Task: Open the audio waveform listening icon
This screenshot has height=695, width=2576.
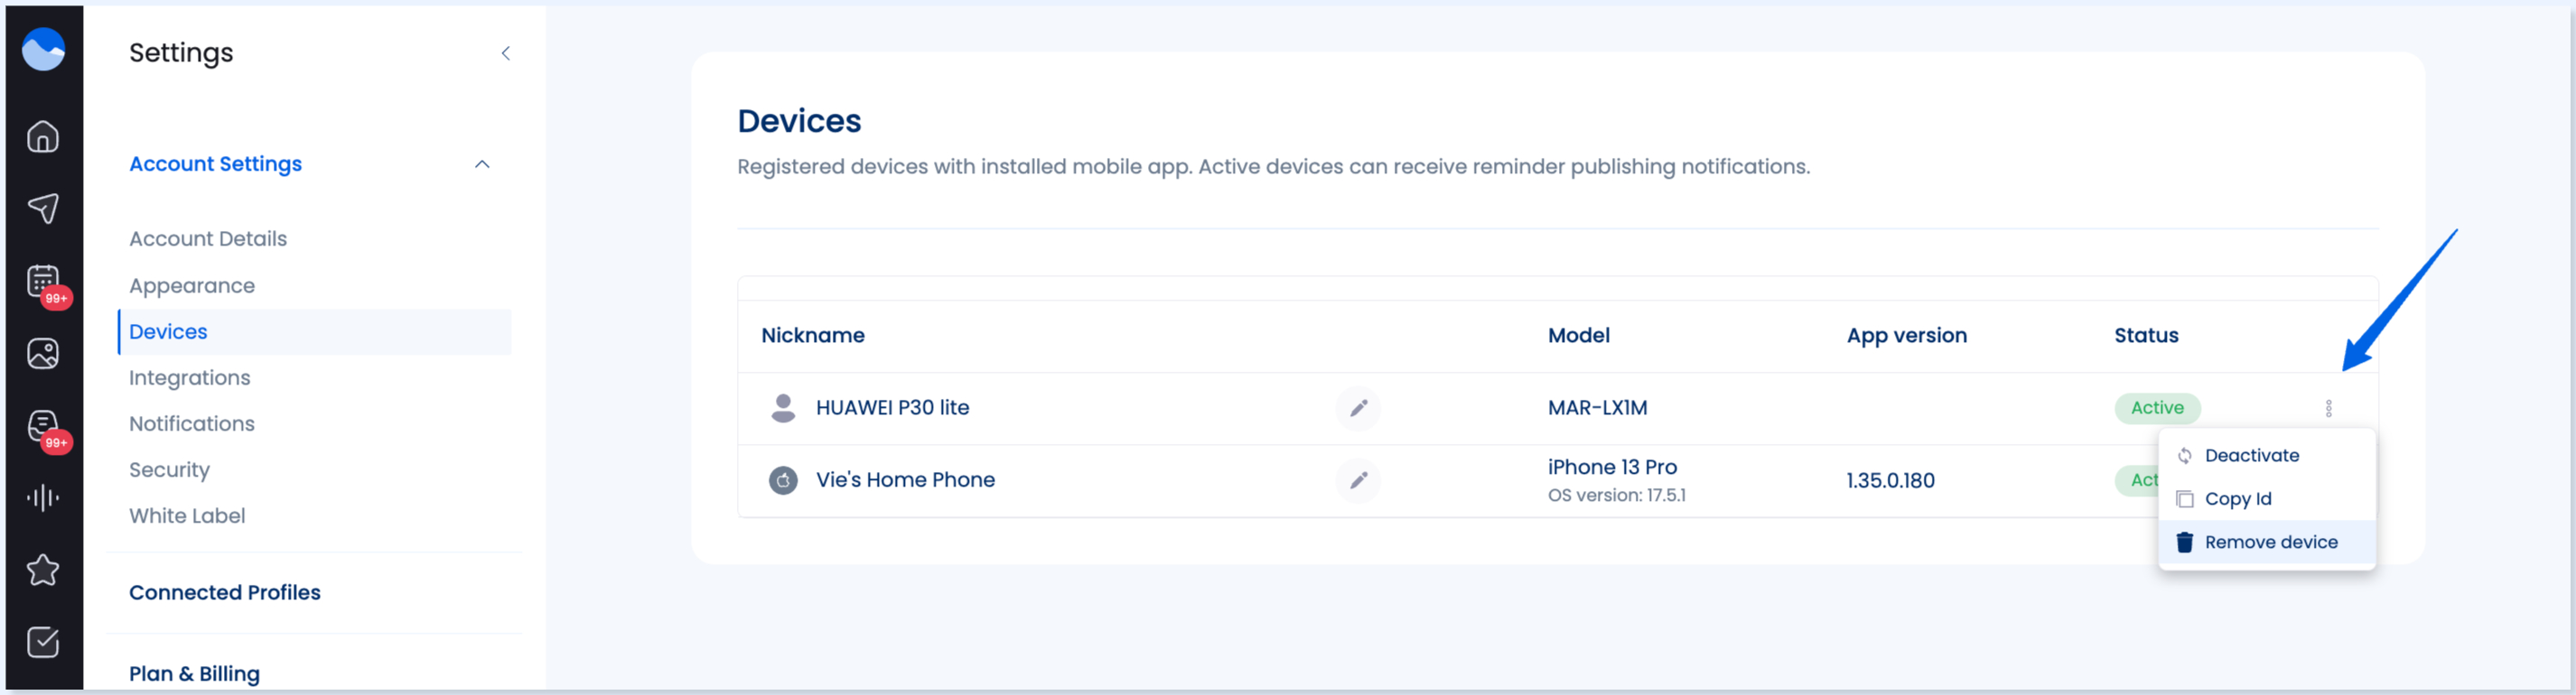Action: (43, 497)
